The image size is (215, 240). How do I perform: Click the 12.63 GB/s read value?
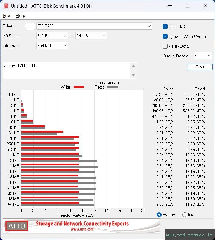(195, 166)
